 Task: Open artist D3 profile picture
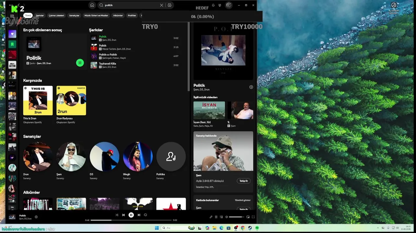point(104,157)
